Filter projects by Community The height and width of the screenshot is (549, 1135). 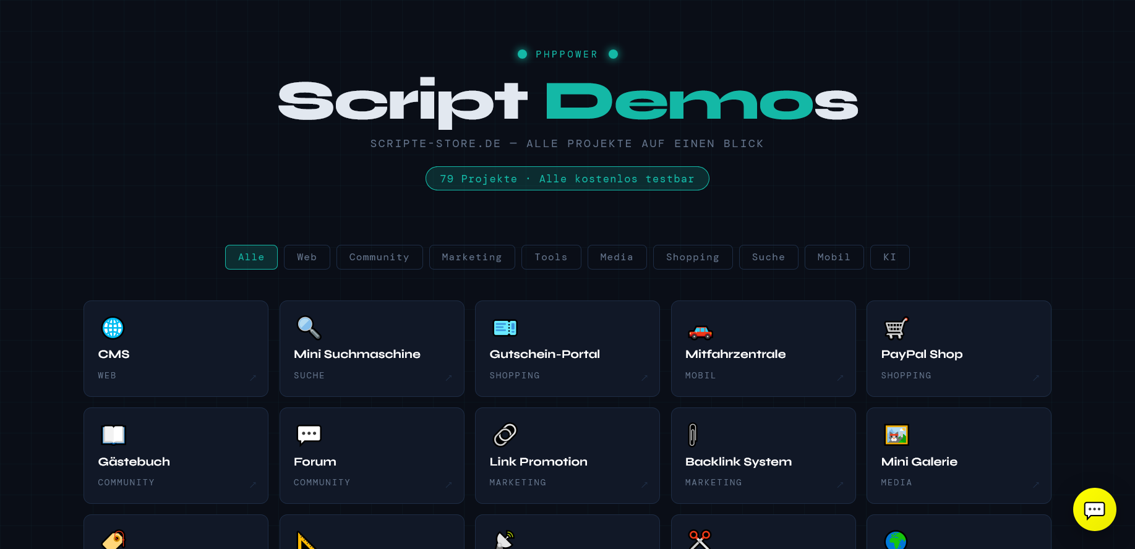click(379, 257)
